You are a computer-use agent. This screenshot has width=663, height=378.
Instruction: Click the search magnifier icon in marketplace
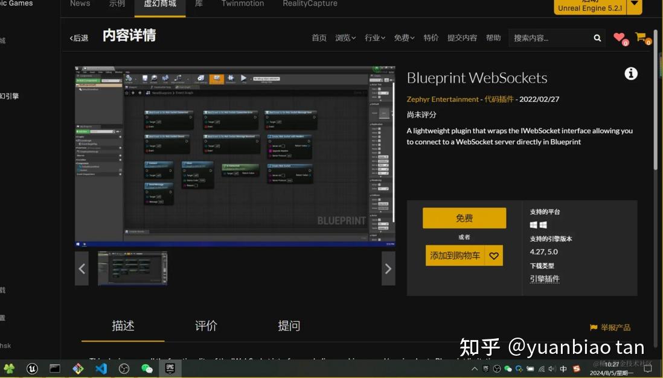(597, 37)
